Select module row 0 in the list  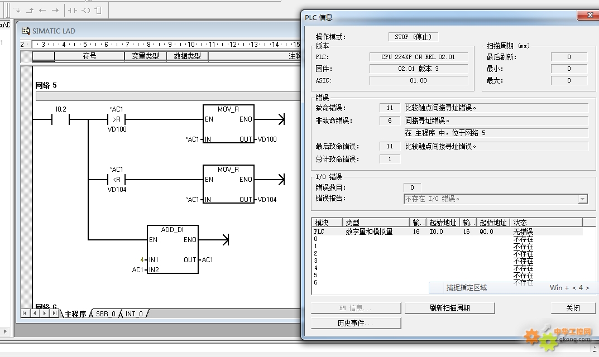448,239
